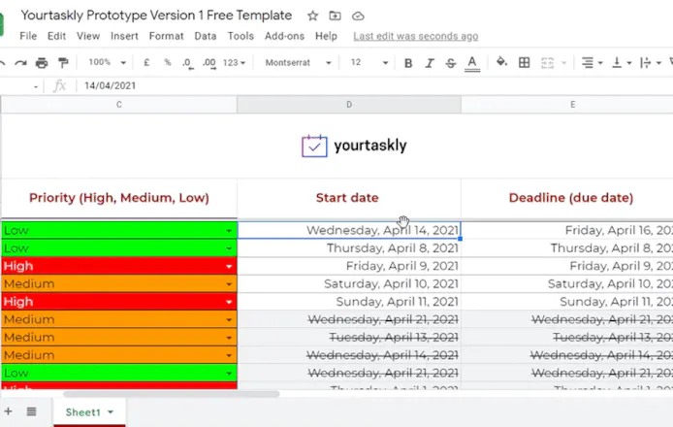This screenshot has width=673, height=427.
Task: Open vertical align options
Action: pos(621,63)
